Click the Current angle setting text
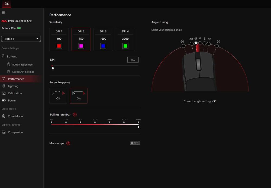271x188 pixels. pyautogui.click(x=200, y=101)
